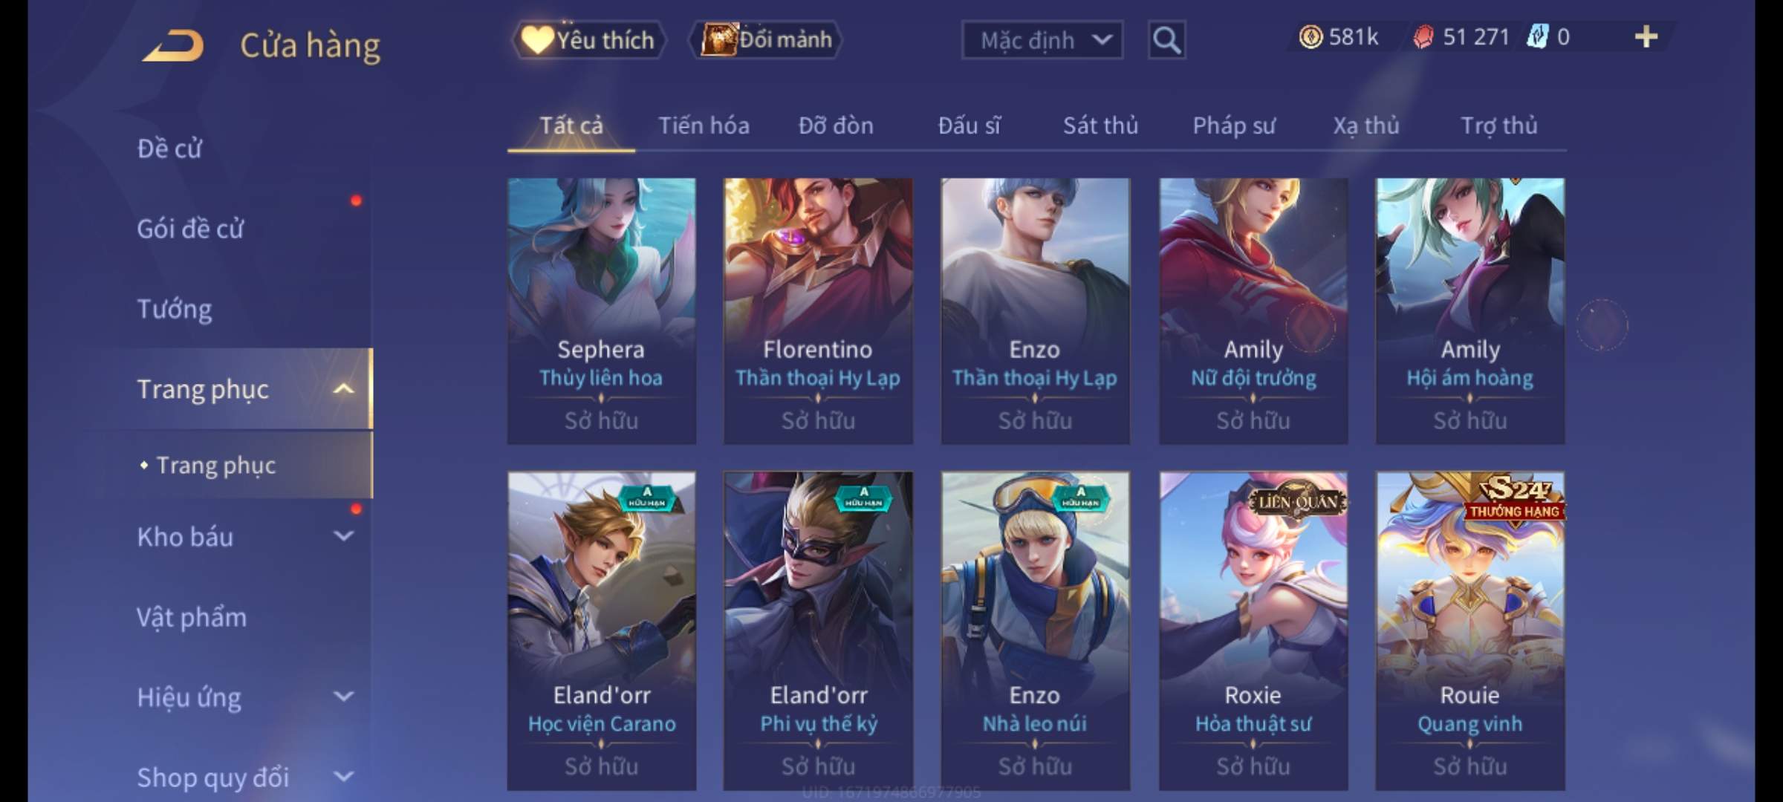
Task: Select the Sephera Thủy liên hoa skin card
Action: click(x=601, y=311)
